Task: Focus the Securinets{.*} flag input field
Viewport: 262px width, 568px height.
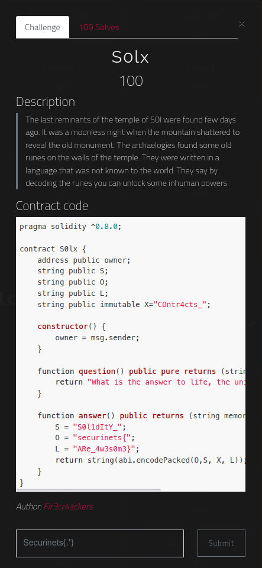Action: [100, 543]
